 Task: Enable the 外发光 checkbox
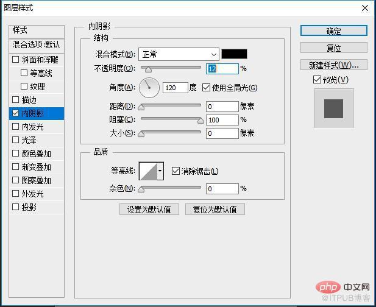[15, 194]
